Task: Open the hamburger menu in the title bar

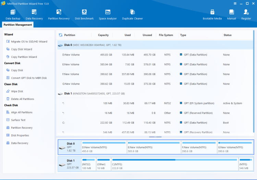Action: pos(235,3)
